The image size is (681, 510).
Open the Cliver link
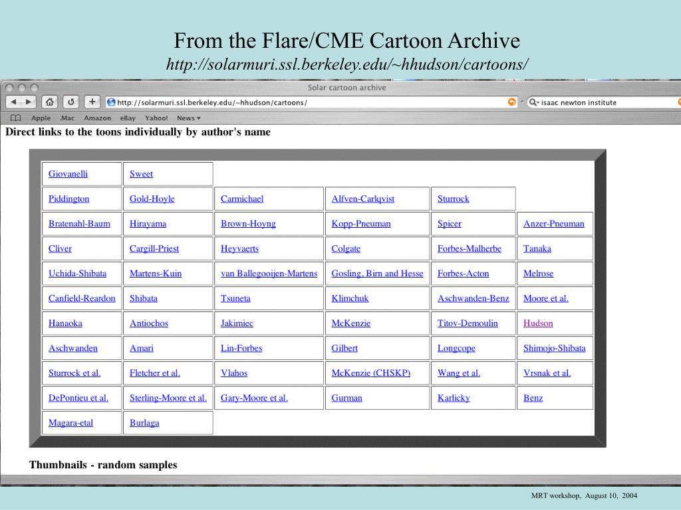coord(60,249)
